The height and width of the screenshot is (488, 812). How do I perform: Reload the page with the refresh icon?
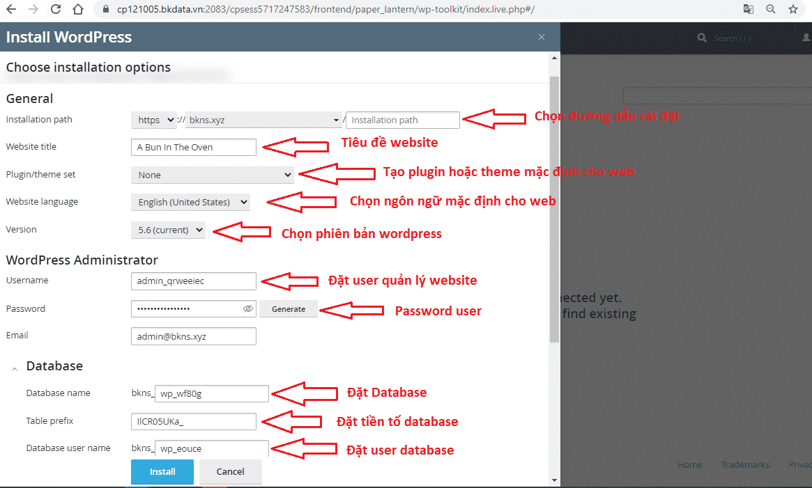pyautogui.click(x=55, y=9)
